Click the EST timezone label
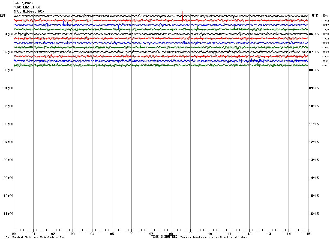Screen dimensions: 330x241 (x=3, y=16)
